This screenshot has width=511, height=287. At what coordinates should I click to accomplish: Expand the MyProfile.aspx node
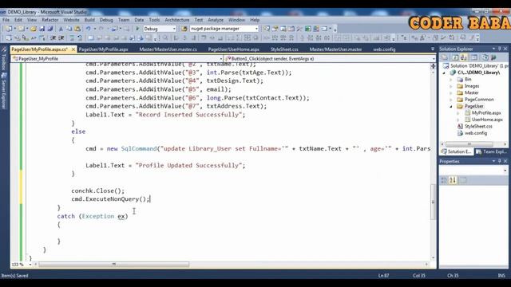pyautogui.click(x=458, y=113)
